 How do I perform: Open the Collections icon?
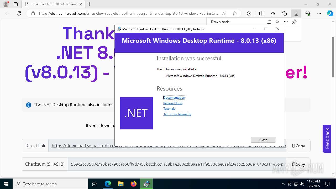(285, 13)
